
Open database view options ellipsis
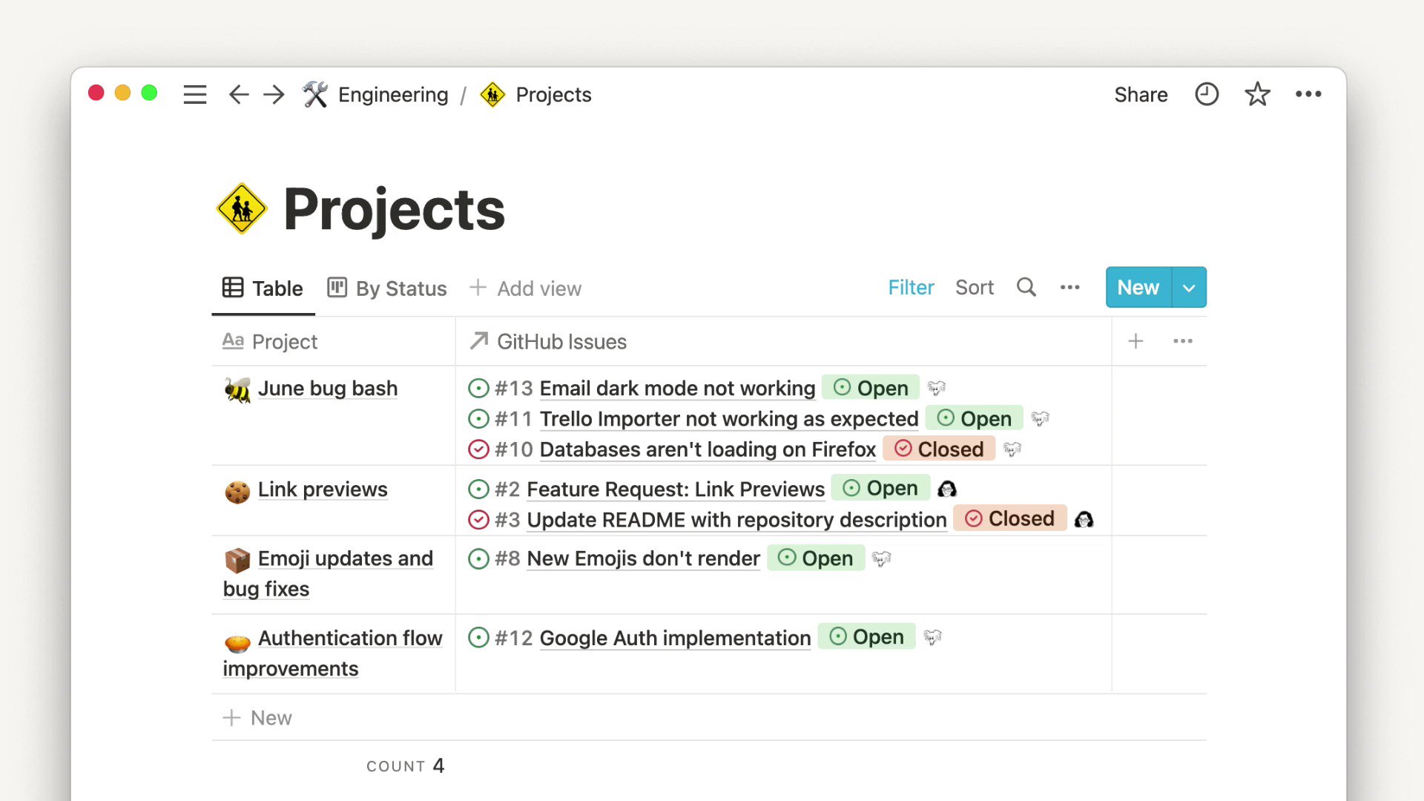pyautogui.click(x=1069, y=288)
